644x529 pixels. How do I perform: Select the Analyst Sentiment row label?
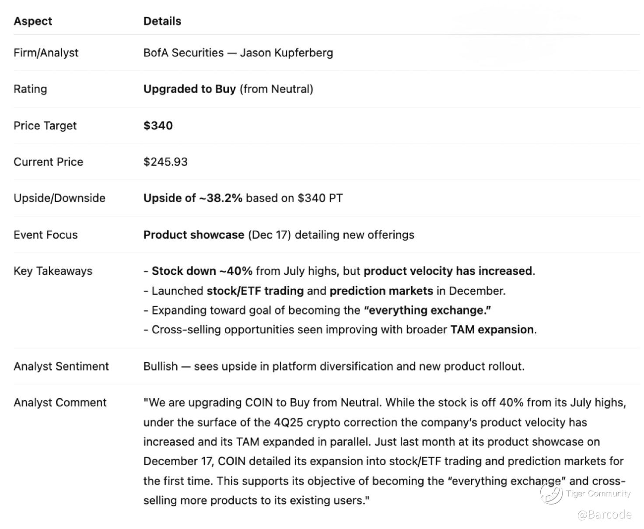(x=61, y=366)
